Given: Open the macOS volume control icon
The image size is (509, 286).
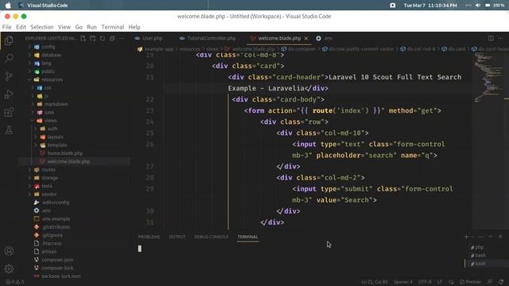Looking at the screenshot, I should click(x=478, y=6).
